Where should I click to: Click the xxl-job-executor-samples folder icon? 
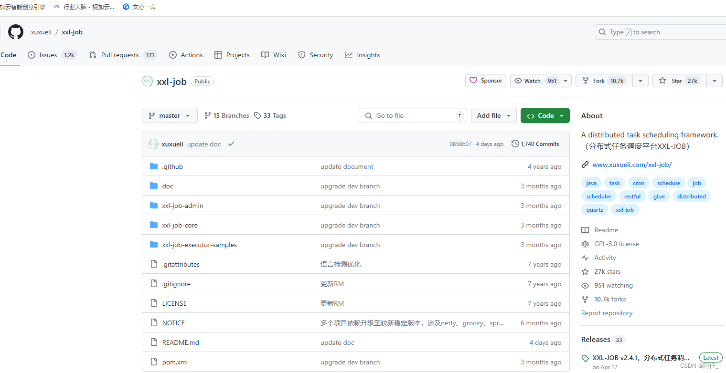tap(154, 245)
